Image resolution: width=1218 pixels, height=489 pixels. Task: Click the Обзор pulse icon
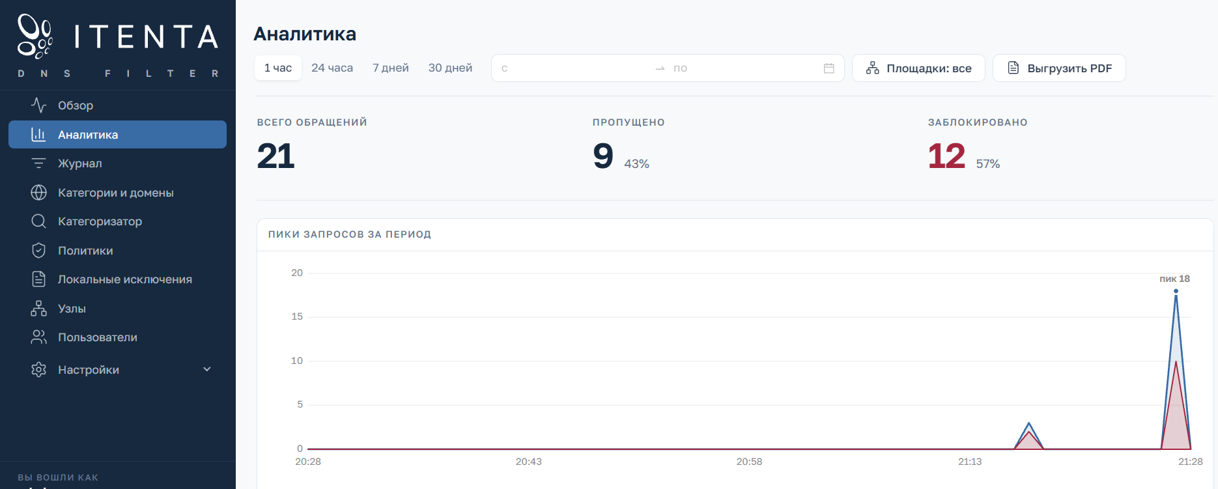click(x=39, y=105)
